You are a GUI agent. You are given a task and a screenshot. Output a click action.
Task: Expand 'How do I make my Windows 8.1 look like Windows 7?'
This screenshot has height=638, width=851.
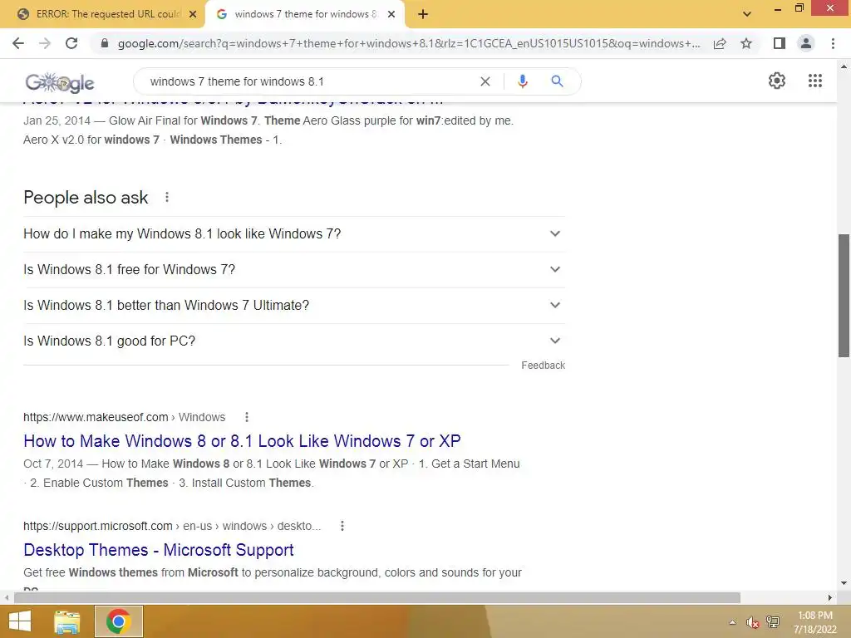pyautogui.click(x=294, y=233)
